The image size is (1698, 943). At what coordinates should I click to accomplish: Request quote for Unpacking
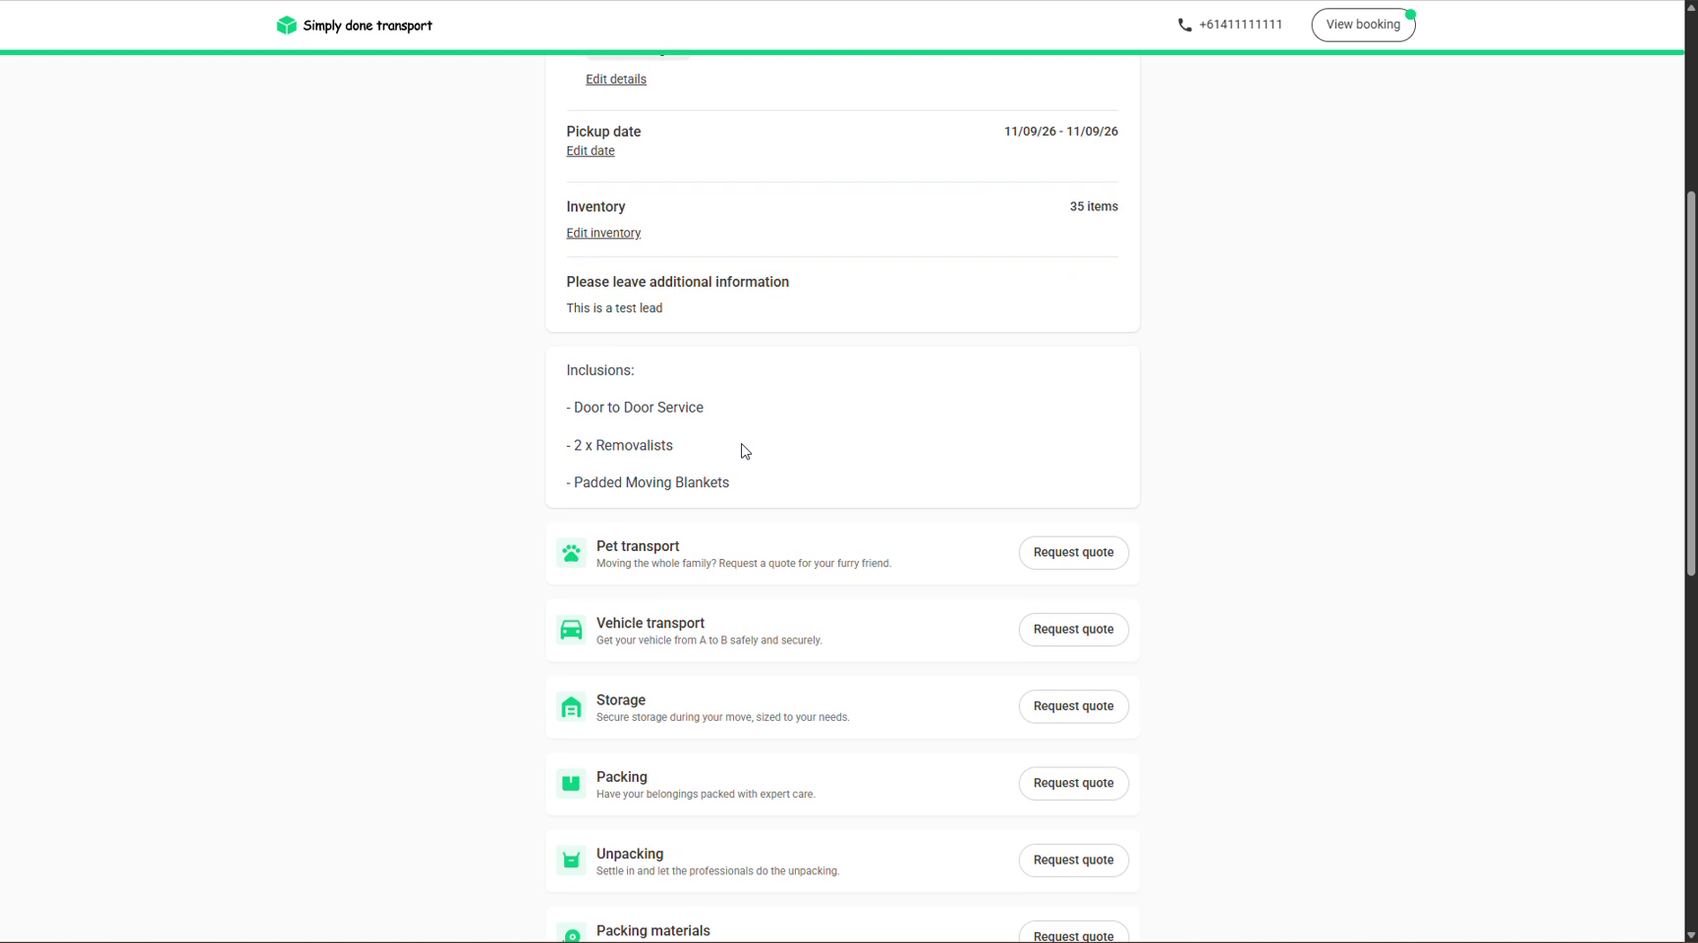(x=1073, y=860)
